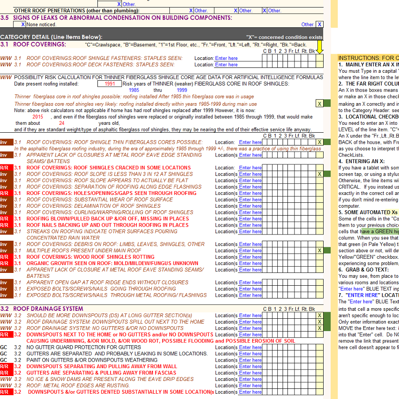Click the '4. ENTERING AN X:' instruction heading
Screen dimensions: 399x399
[x=362, y=161]
